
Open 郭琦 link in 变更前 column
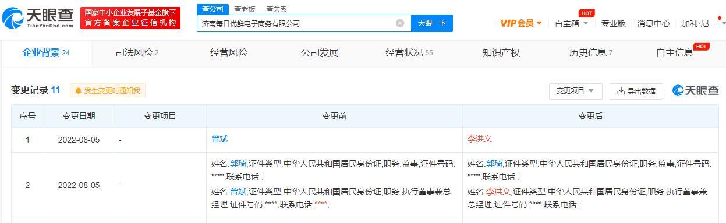coord(238,164)
